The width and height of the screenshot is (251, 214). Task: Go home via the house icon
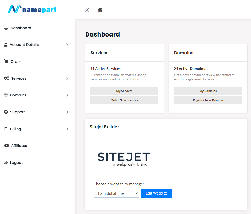click(x=100, y=10)
